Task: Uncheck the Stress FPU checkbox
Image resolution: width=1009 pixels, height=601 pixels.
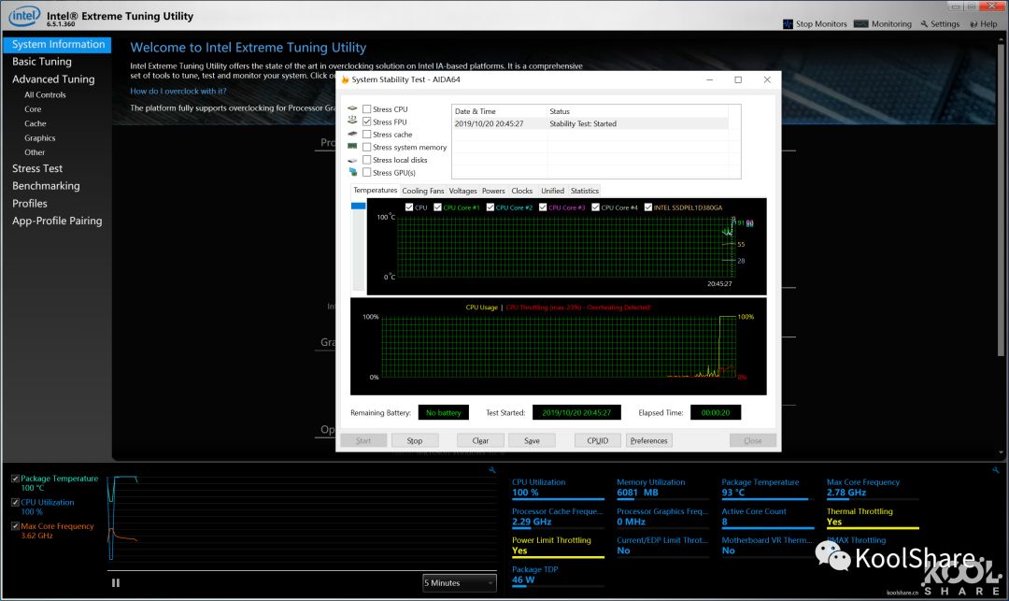Action: [x=367, y=122]
